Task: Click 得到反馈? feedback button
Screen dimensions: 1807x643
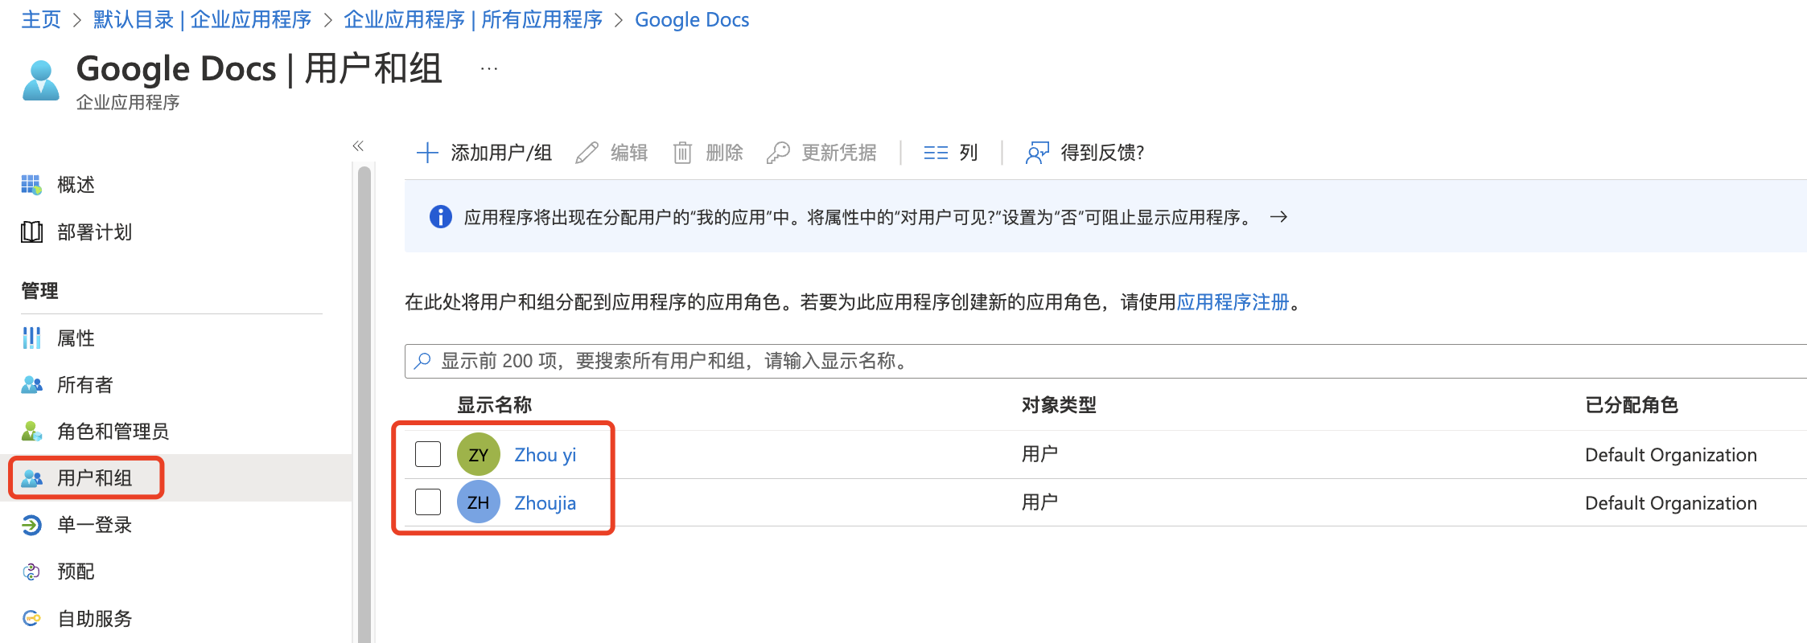Action: point(1085,153)
